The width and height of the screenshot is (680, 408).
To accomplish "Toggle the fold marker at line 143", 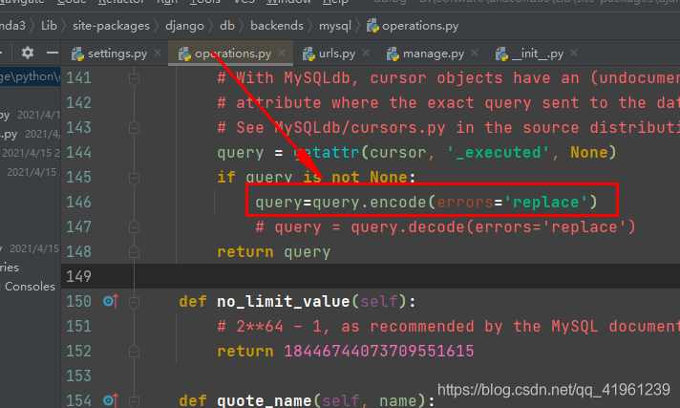I will click(x=134, y=128).
